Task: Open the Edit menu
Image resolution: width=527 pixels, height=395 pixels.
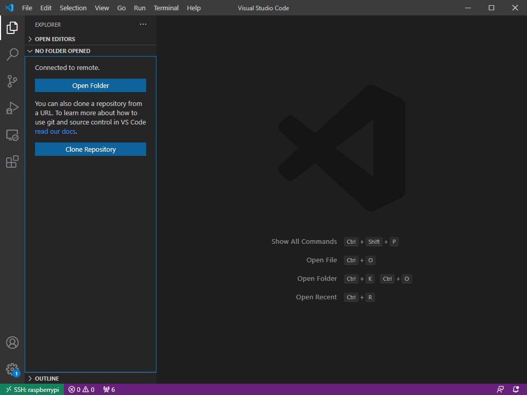Action: (x=46, y=8)
